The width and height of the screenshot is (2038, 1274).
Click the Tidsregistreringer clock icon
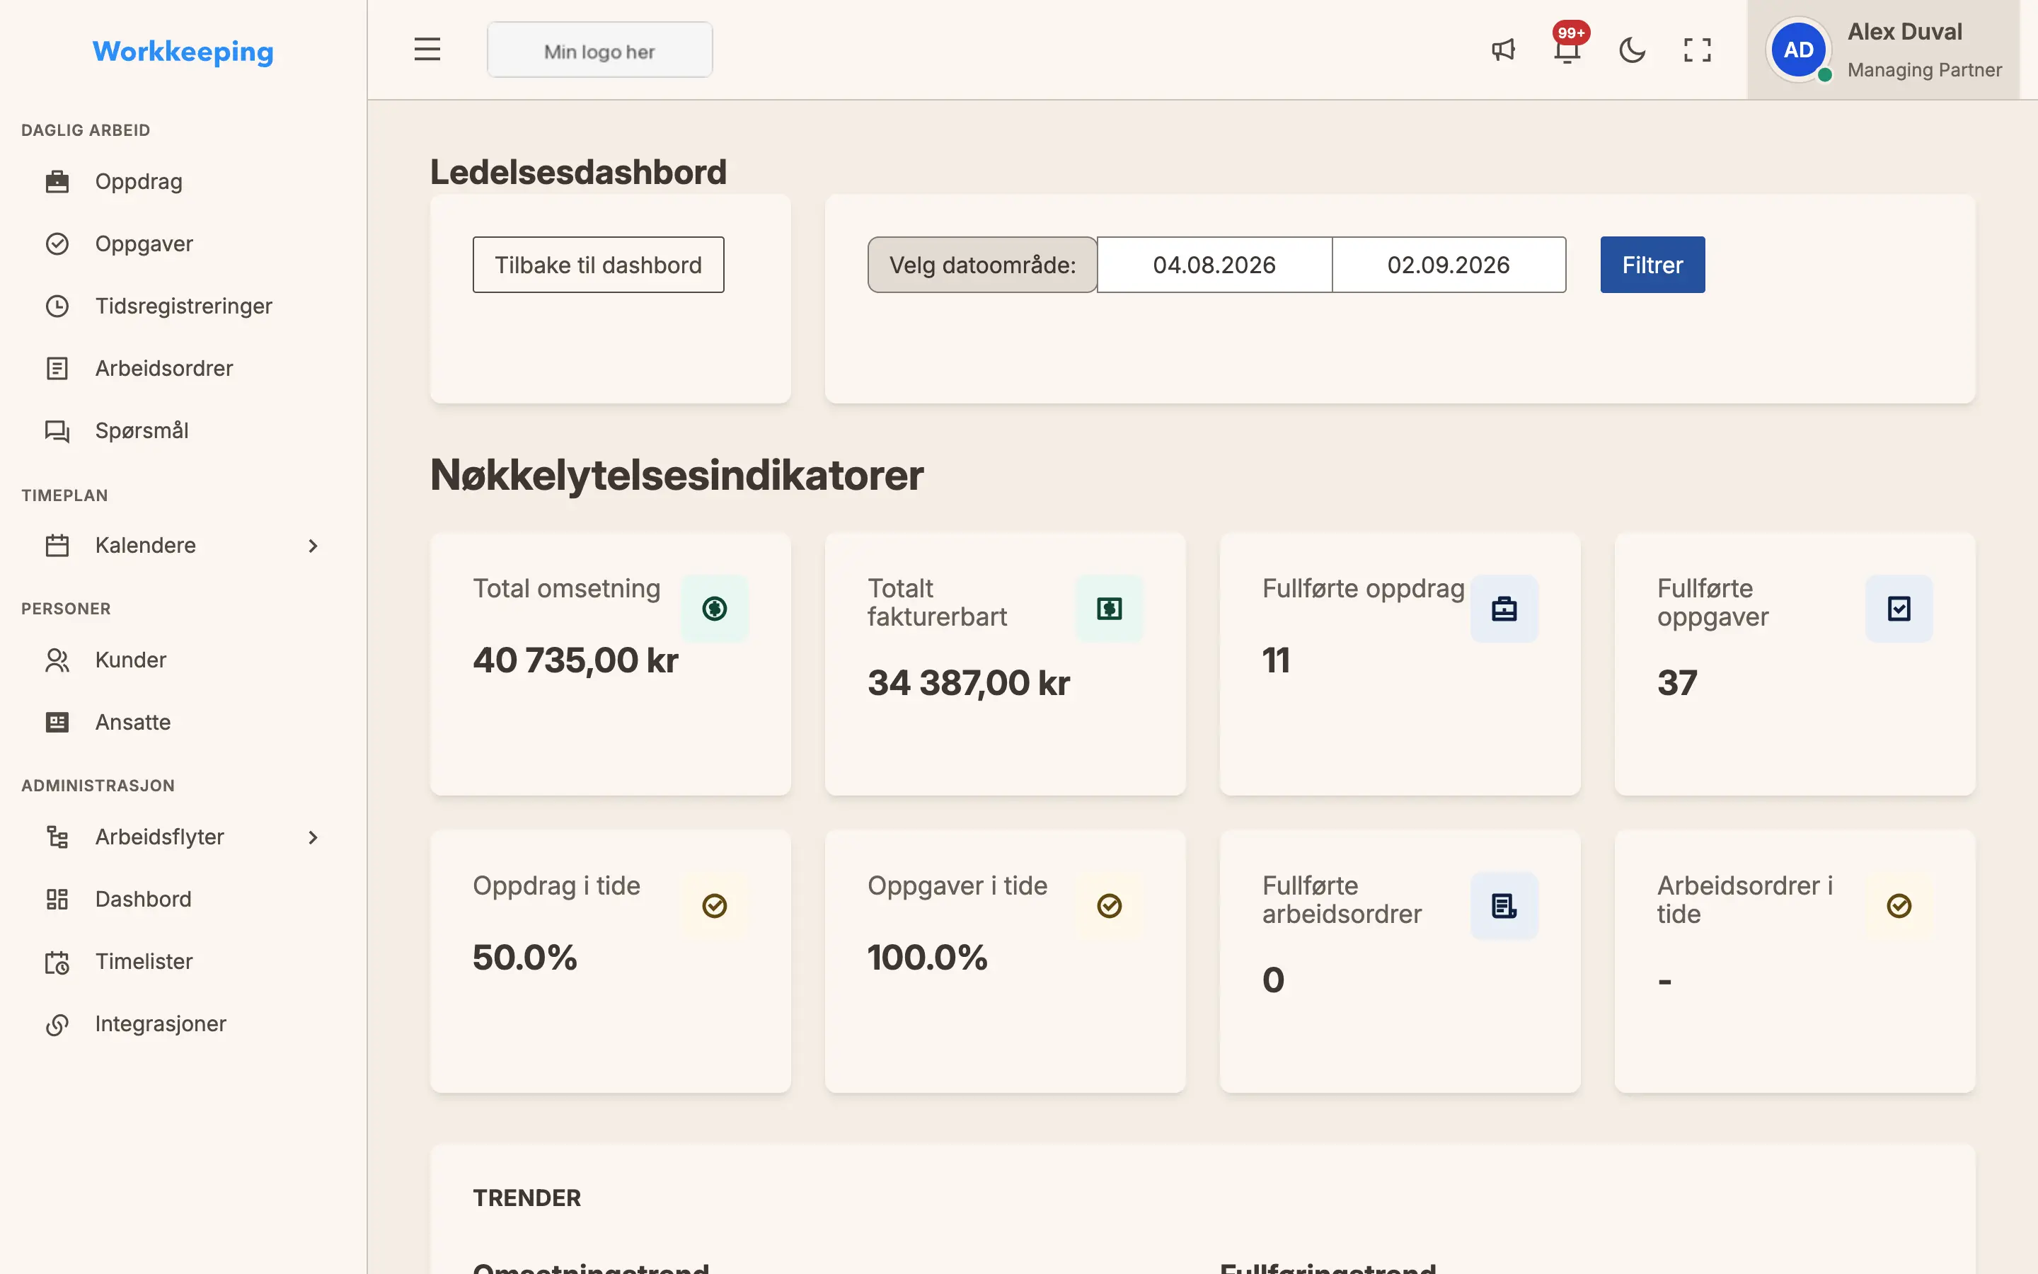pos(57,306)
